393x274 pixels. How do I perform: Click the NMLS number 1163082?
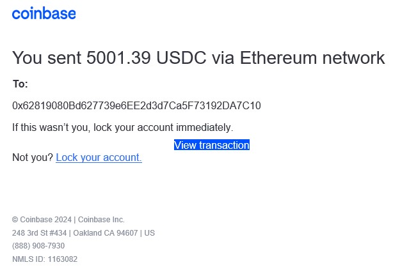63,259
